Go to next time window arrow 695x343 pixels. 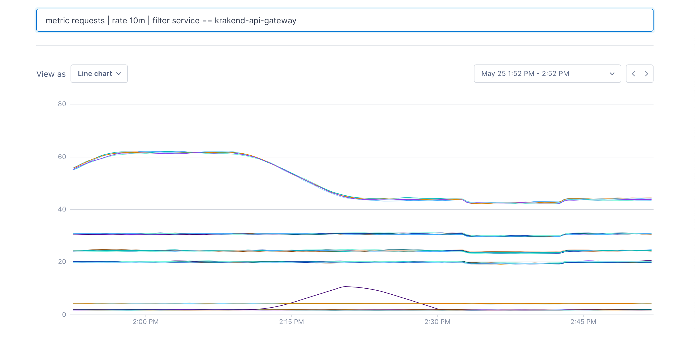(x=647, y=74)
